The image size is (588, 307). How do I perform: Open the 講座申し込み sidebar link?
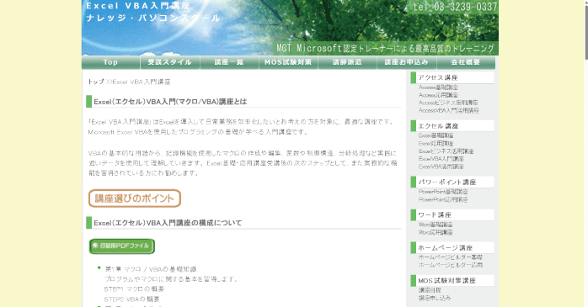435,298
